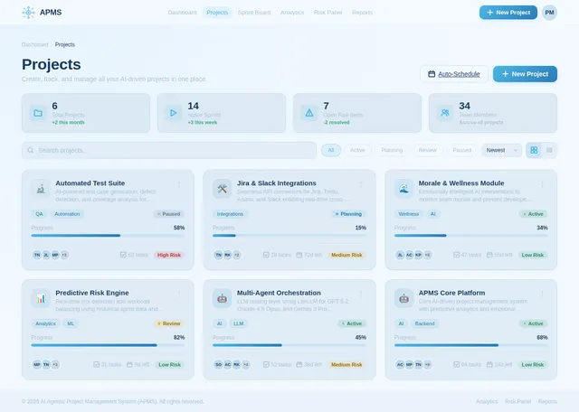Switch to list view layout

click(549, 150)
